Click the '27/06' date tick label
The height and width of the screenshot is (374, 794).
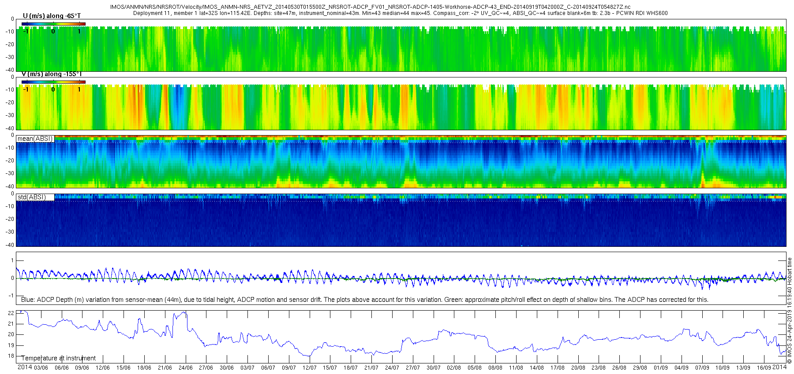[206, 368]
